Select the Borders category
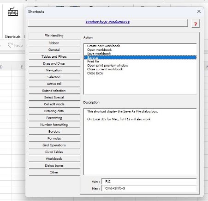 click(54, 131)
